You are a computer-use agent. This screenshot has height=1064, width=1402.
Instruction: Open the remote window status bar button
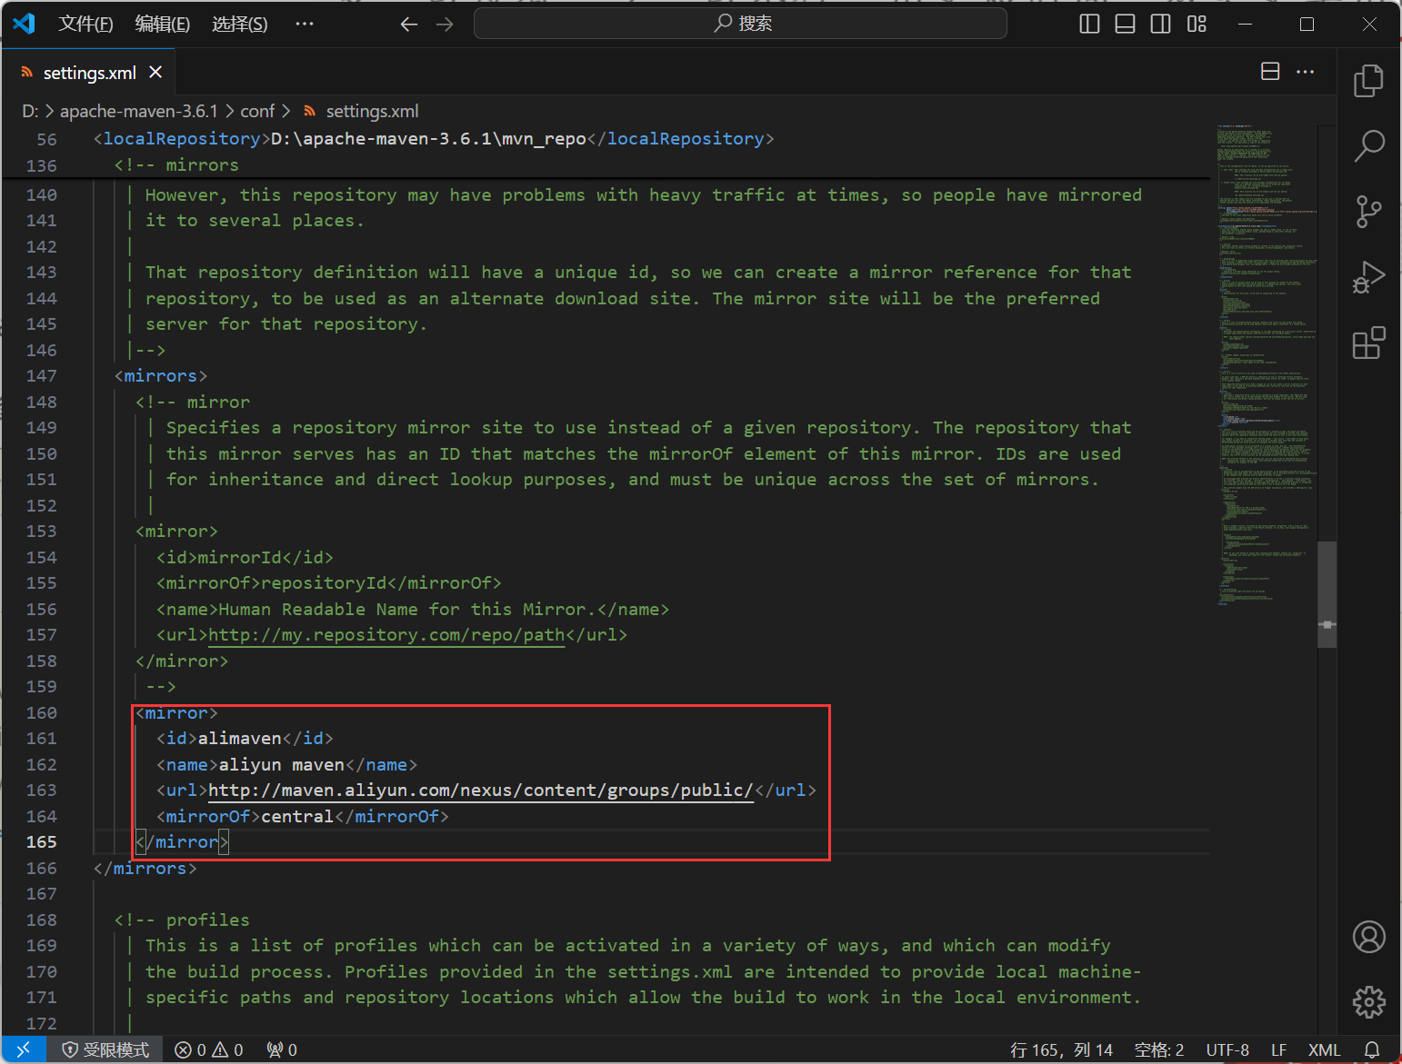click(24, 1049)
